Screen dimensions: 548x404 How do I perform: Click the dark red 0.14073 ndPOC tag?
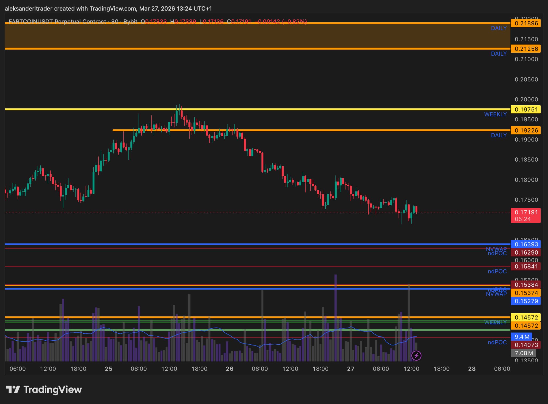tap(526, 345)
